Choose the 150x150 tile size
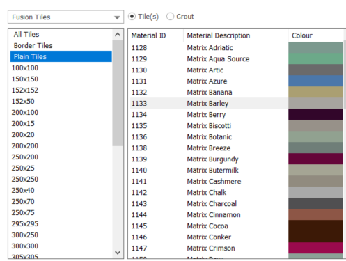346x261 pixels. (61, 79)
